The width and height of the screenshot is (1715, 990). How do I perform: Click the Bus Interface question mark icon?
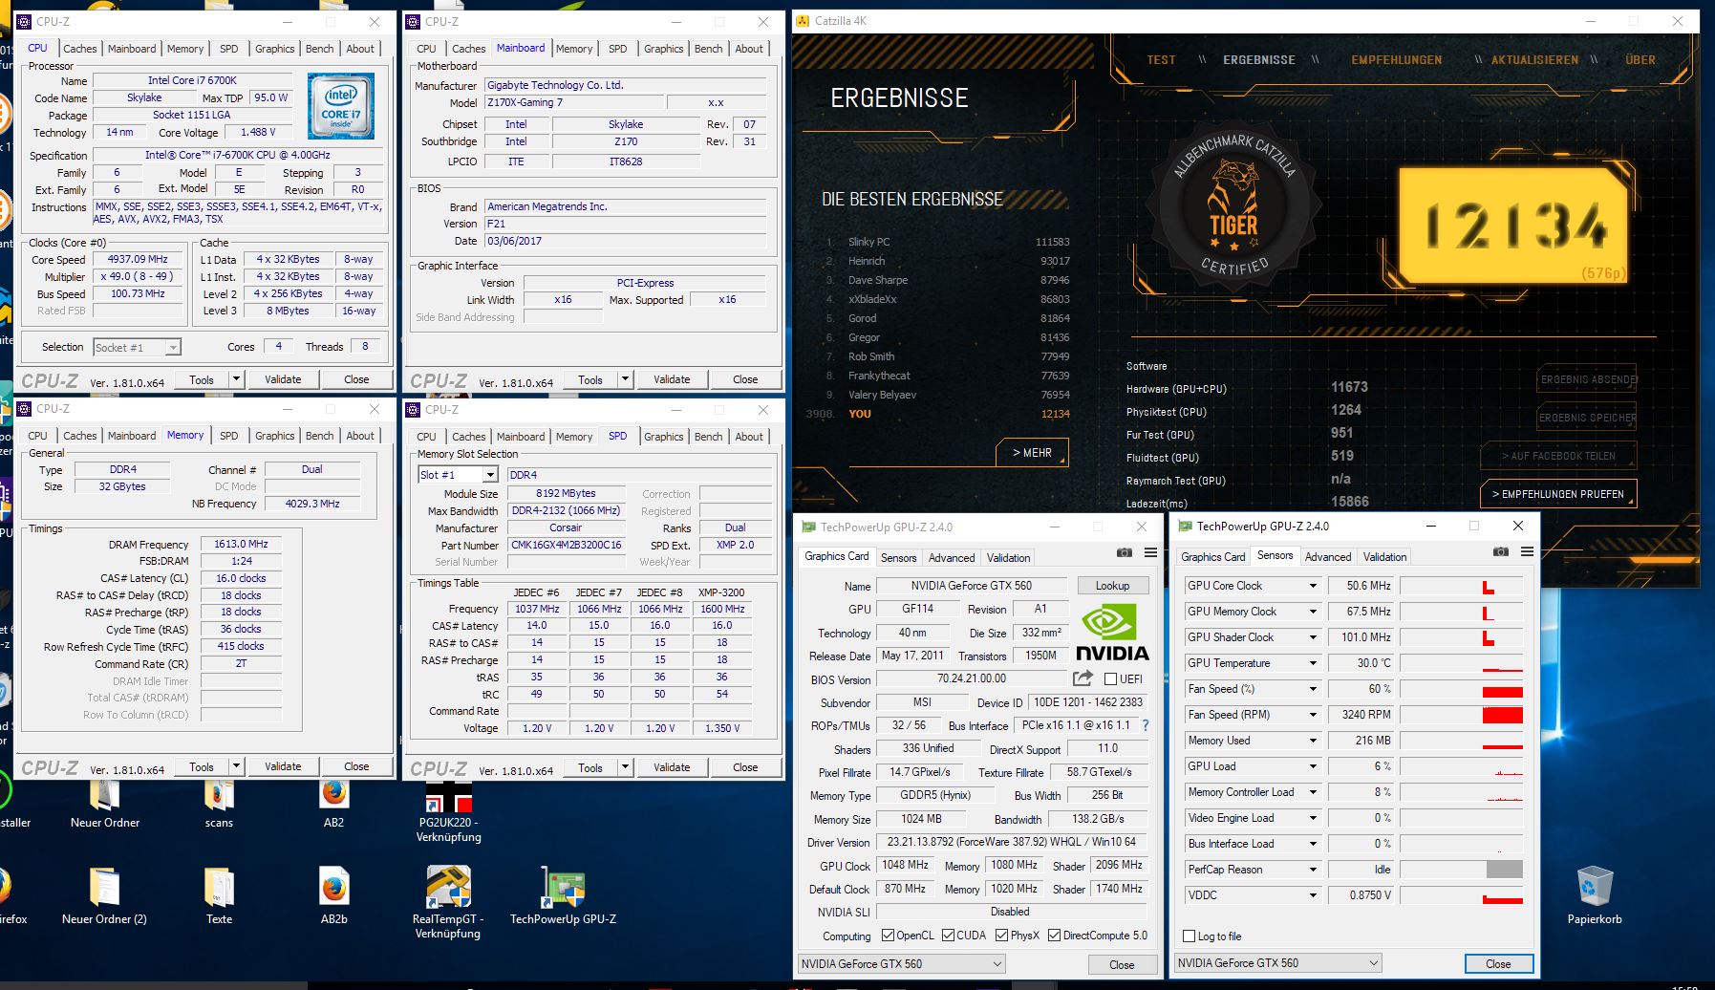point(1146,725)
